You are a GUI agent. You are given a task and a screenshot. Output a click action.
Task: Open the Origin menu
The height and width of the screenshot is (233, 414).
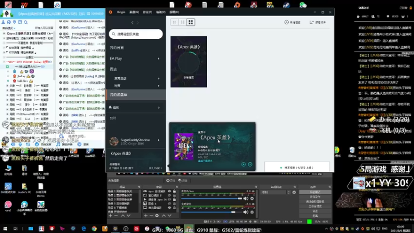pos(121,12)
